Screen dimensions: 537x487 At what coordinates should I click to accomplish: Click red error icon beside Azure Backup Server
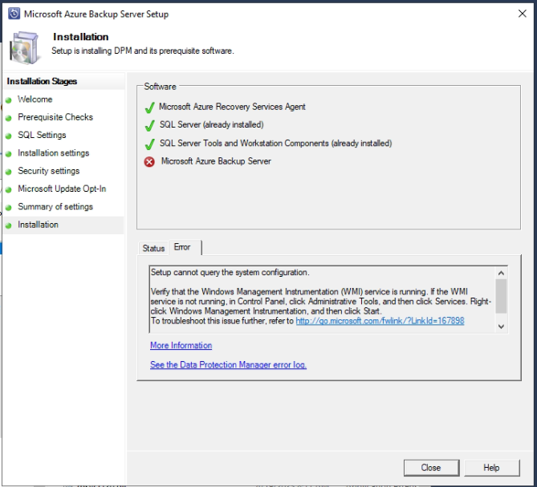click(149, 161)
